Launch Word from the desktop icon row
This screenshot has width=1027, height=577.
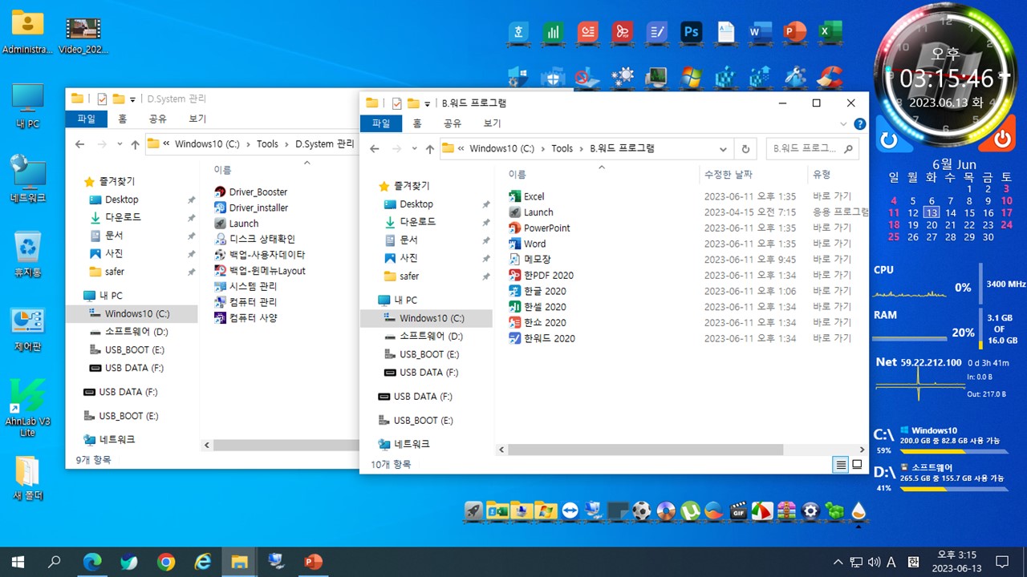pyautogui.click(x=760, y=32)
